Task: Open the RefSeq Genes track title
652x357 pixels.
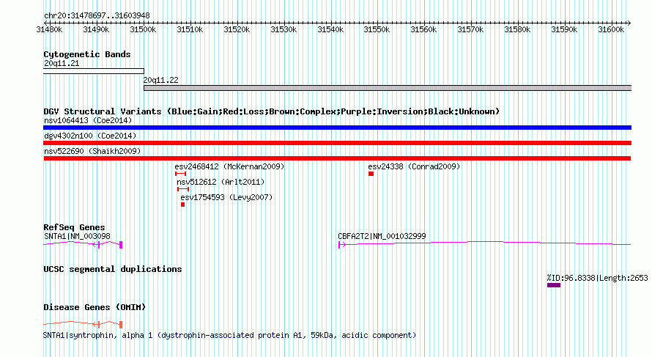Action: point(75,227)
